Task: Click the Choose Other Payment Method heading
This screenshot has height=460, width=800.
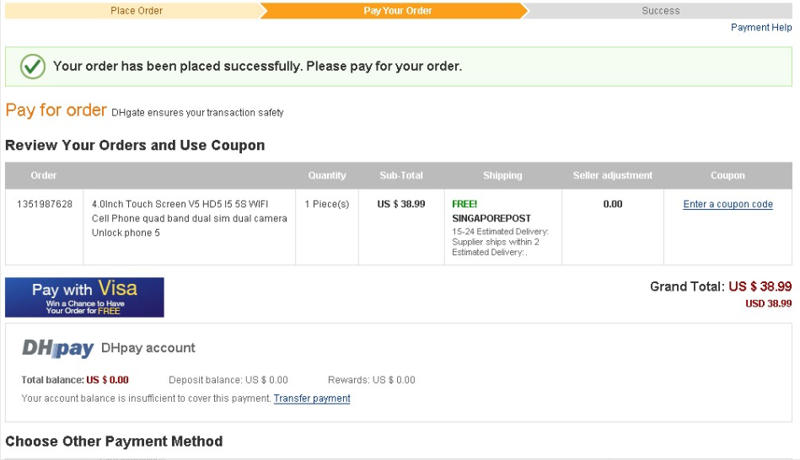Action: coord(114,441)
